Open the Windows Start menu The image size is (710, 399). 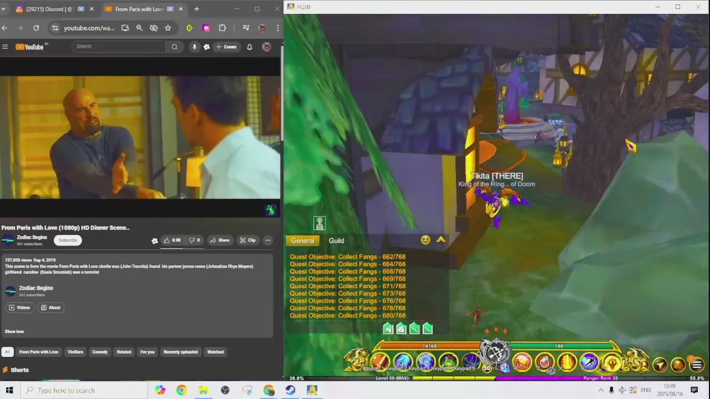9,390
